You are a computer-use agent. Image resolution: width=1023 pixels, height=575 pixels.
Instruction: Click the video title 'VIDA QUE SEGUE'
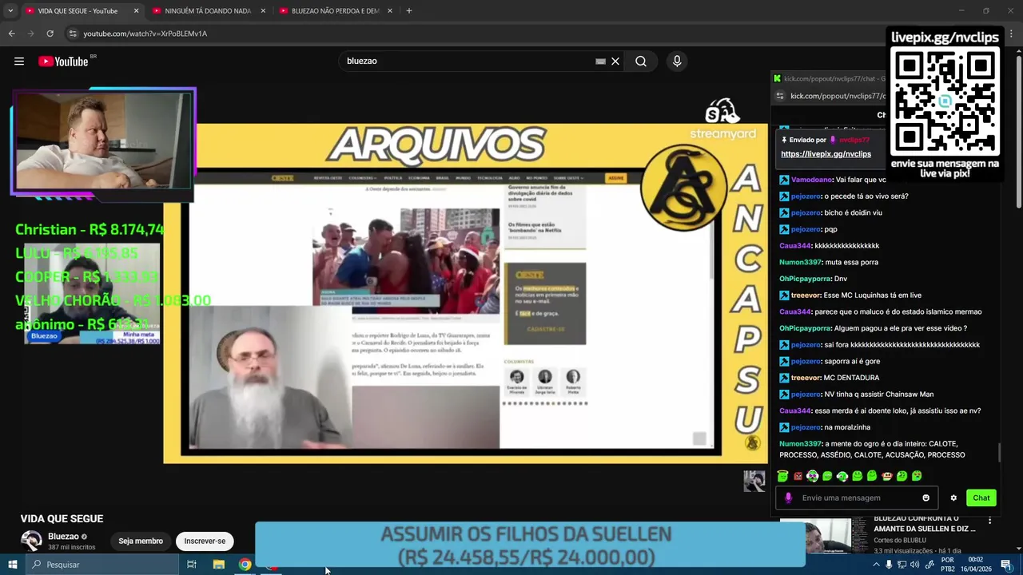62,518
